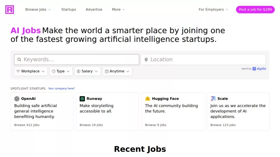Open the Hugging Face company name heading
This screenshot has height=157, width=280.
pyautogui.click(x=165, y=99)
